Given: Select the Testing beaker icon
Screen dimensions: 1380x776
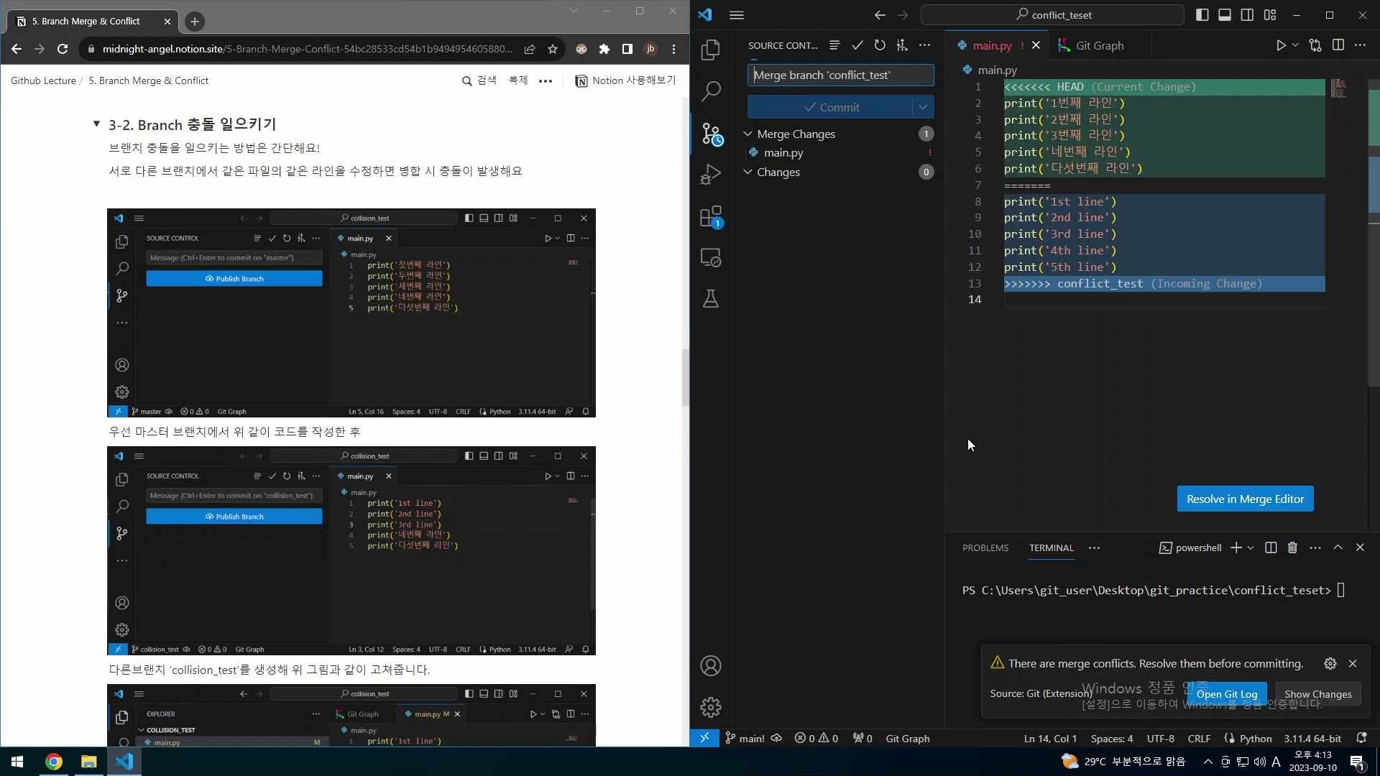Looking at the screenshot, I should click(x=711, y=299).
